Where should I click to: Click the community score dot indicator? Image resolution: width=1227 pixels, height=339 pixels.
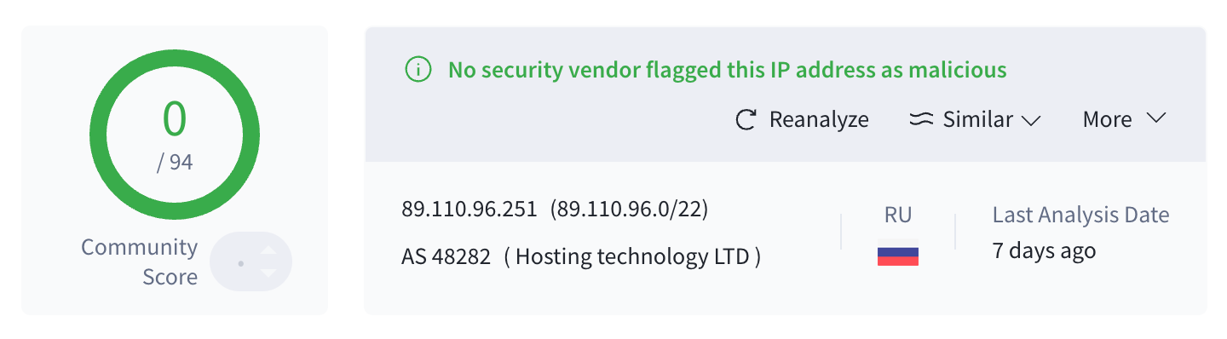(241, 263)
